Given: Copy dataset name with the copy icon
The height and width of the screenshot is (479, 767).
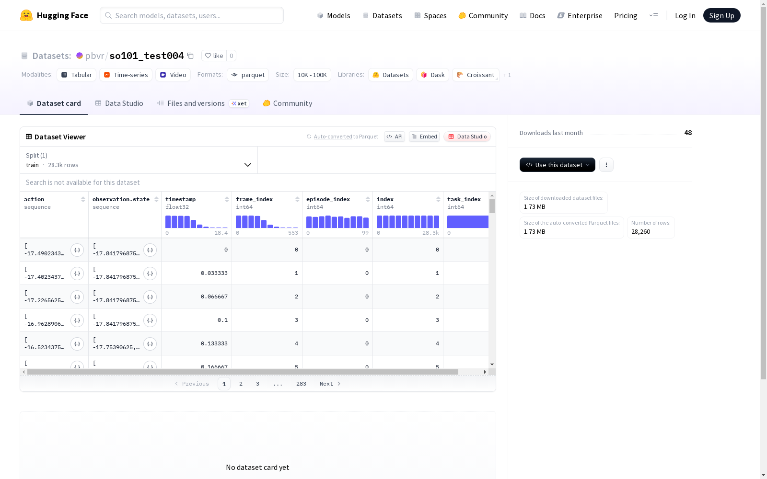Looking at the screenshot, I should 190,56.
